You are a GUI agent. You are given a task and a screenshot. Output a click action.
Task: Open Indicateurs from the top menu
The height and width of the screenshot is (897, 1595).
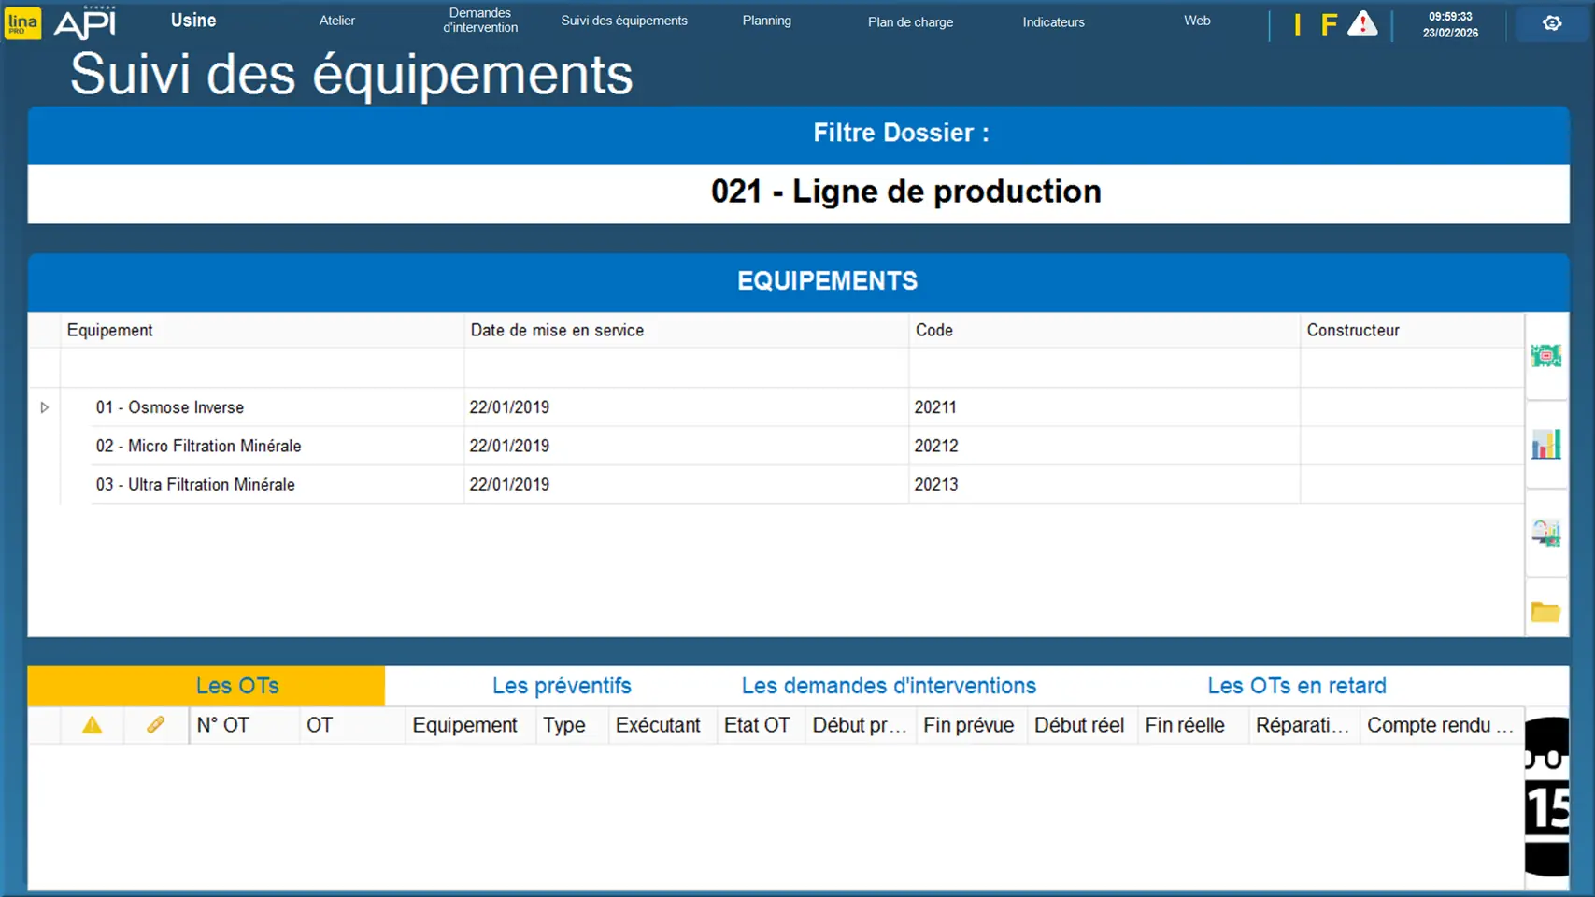(1053, 21)
